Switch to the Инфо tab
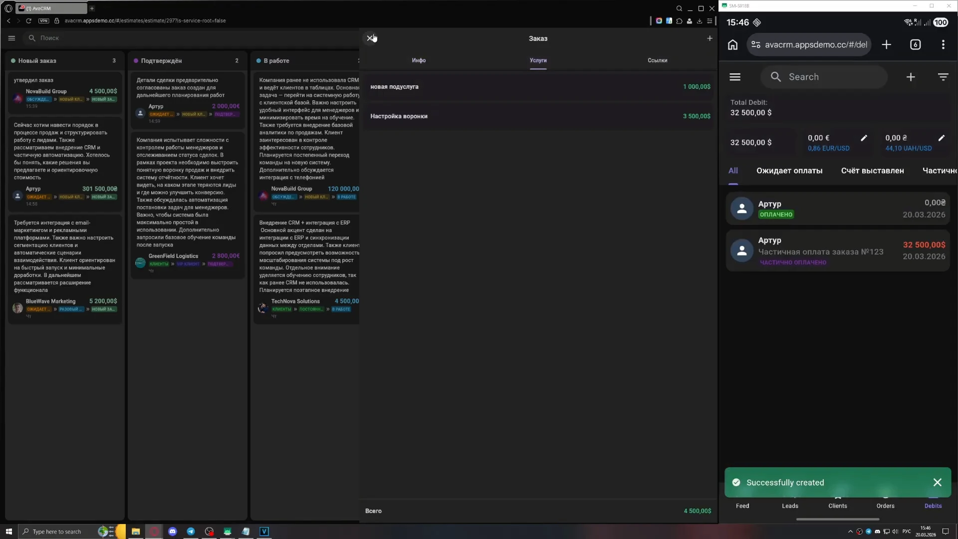The height and width of the screenshot is (539, 958). click(x=419, y=60)
